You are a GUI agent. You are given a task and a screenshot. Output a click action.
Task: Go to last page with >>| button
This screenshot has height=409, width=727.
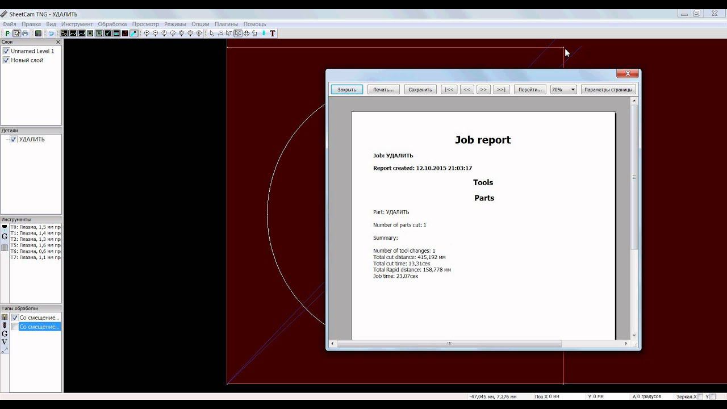[501, 90]
